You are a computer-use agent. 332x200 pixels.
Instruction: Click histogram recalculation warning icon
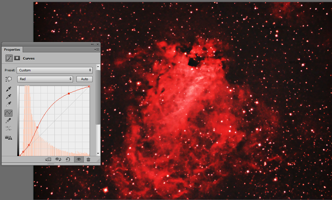click(8, 137)
